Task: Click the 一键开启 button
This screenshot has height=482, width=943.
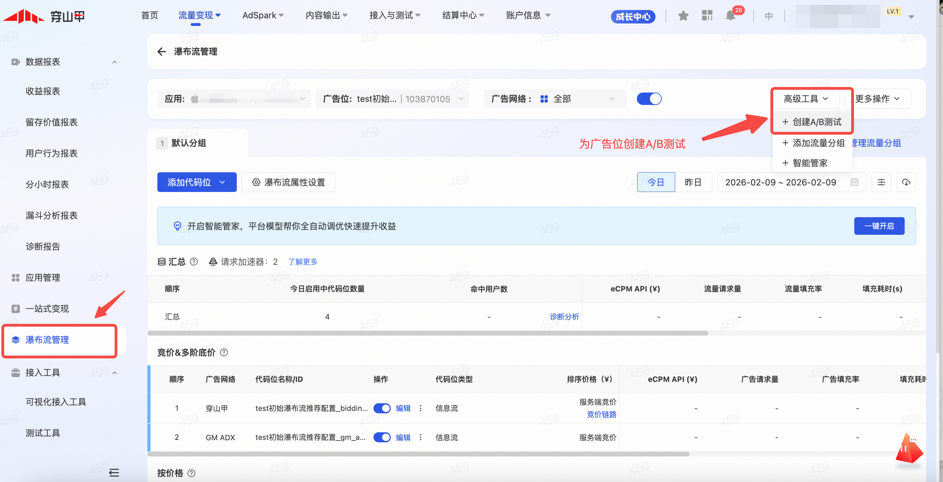Action: click(x=879, y=226)
